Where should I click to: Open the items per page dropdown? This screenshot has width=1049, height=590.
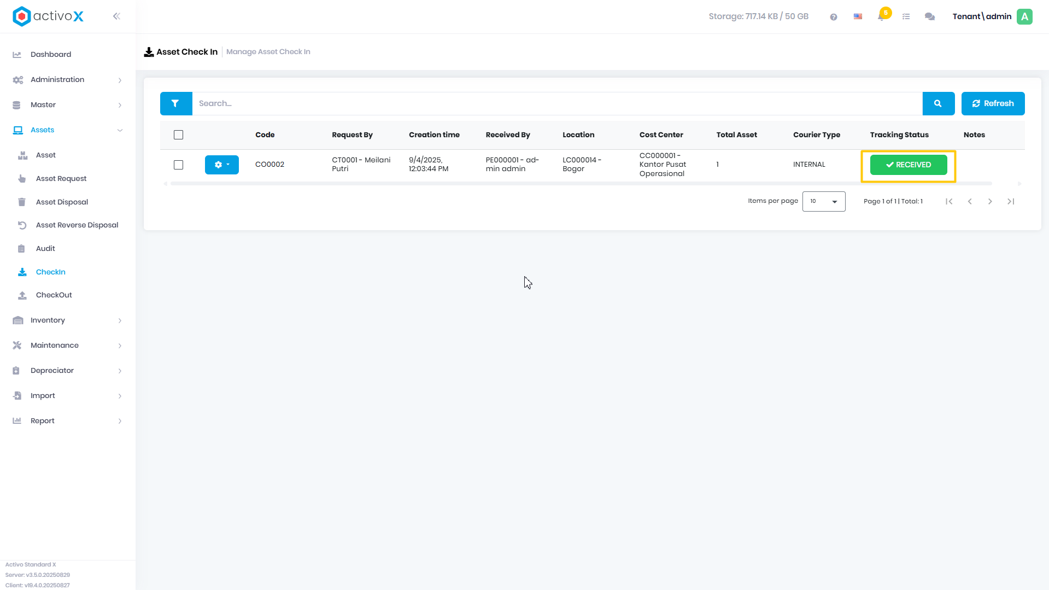[x=823, y=201]
